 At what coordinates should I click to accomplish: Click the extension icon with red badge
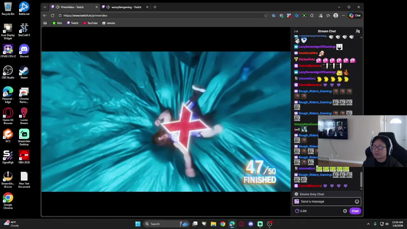pyautogui.click(x=289, y=16)
